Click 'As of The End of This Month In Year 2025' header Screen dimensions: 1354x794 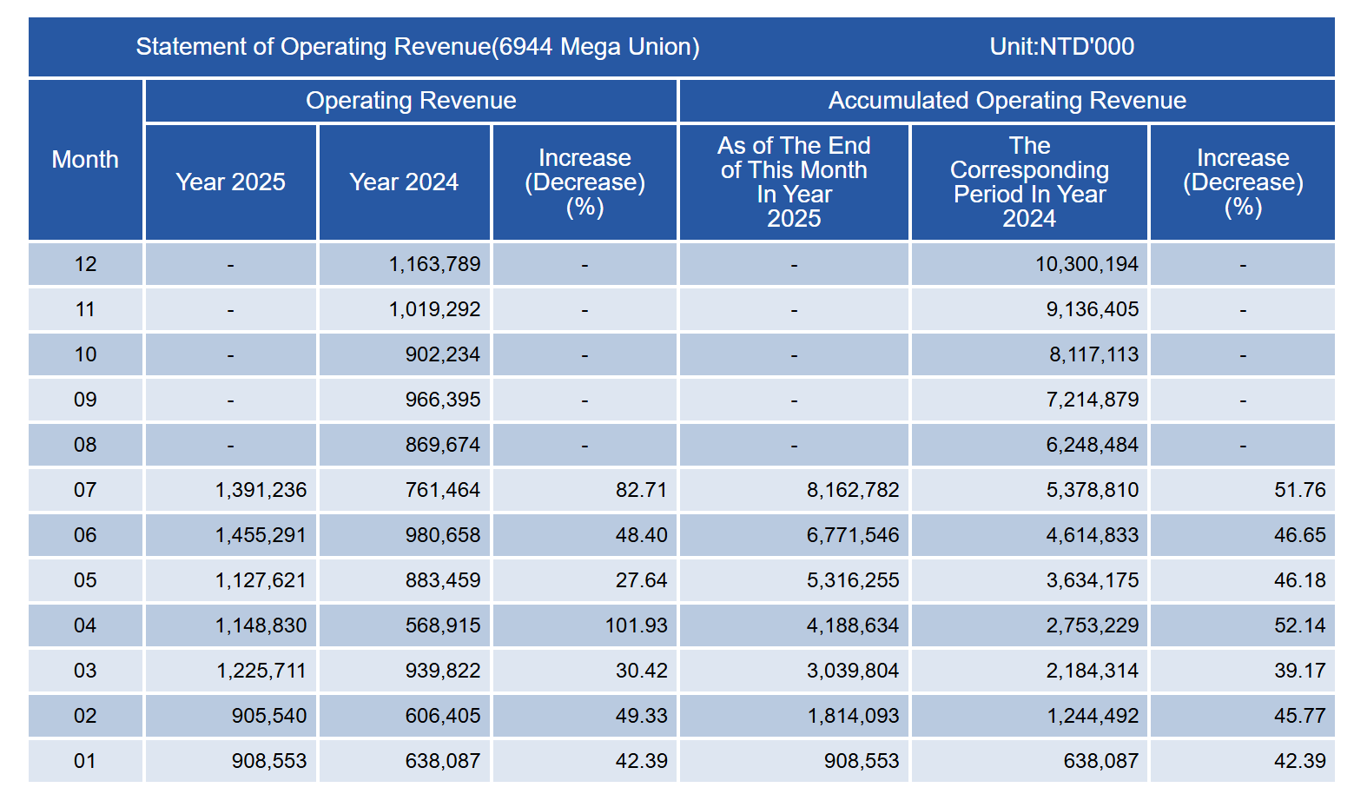coord(794,182)
